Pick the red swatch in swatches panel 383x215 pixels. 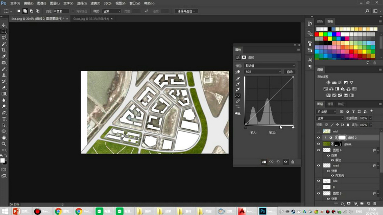317,34
